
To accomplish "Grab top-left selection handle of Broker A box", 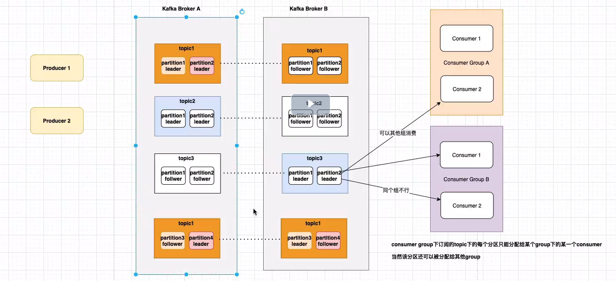I will coord(136,17).
